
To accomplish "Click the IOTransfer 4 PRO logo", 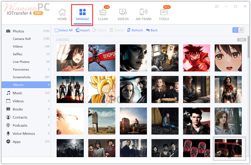I will (25, 13).
